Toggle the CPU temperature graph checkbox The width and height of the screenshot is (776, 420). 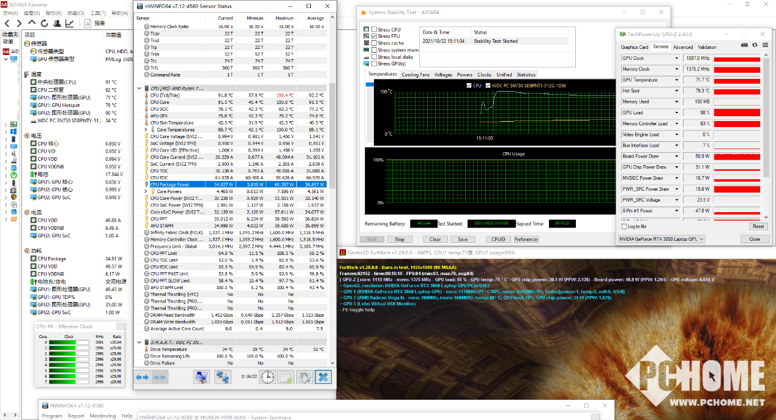tap(469, 86)
